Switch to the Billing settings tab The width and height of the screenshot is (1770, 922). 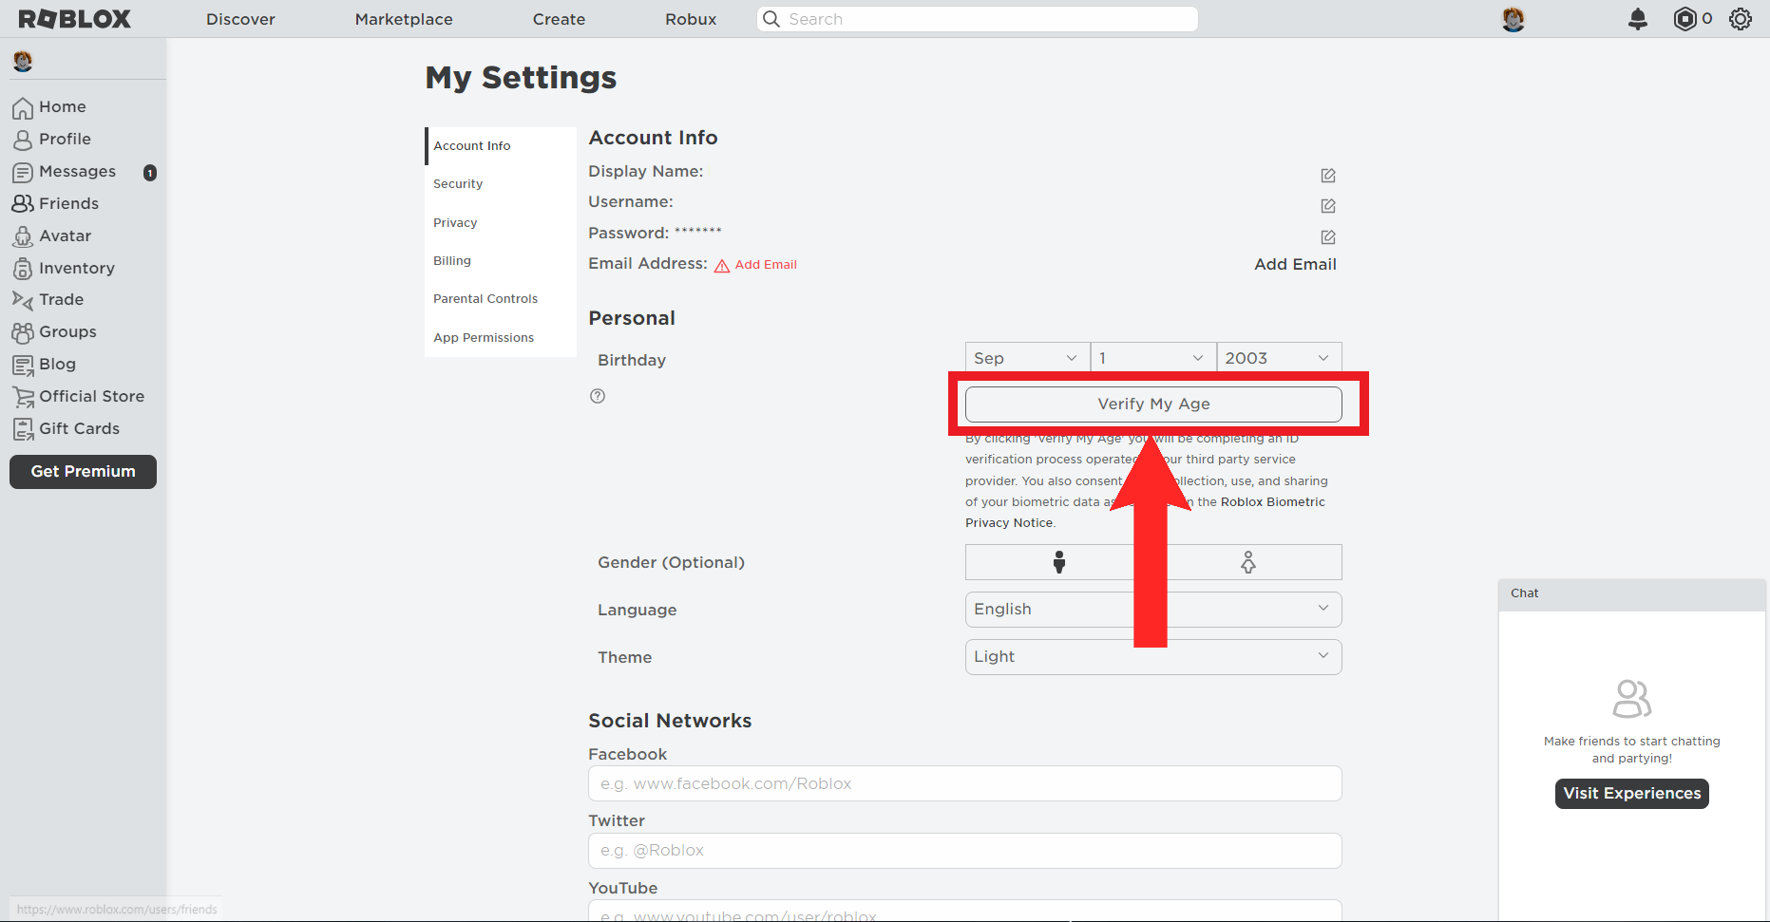coord(501,261)
